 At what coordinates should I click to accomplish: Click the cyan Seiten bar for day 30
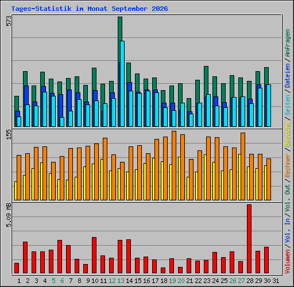point(269,106)
